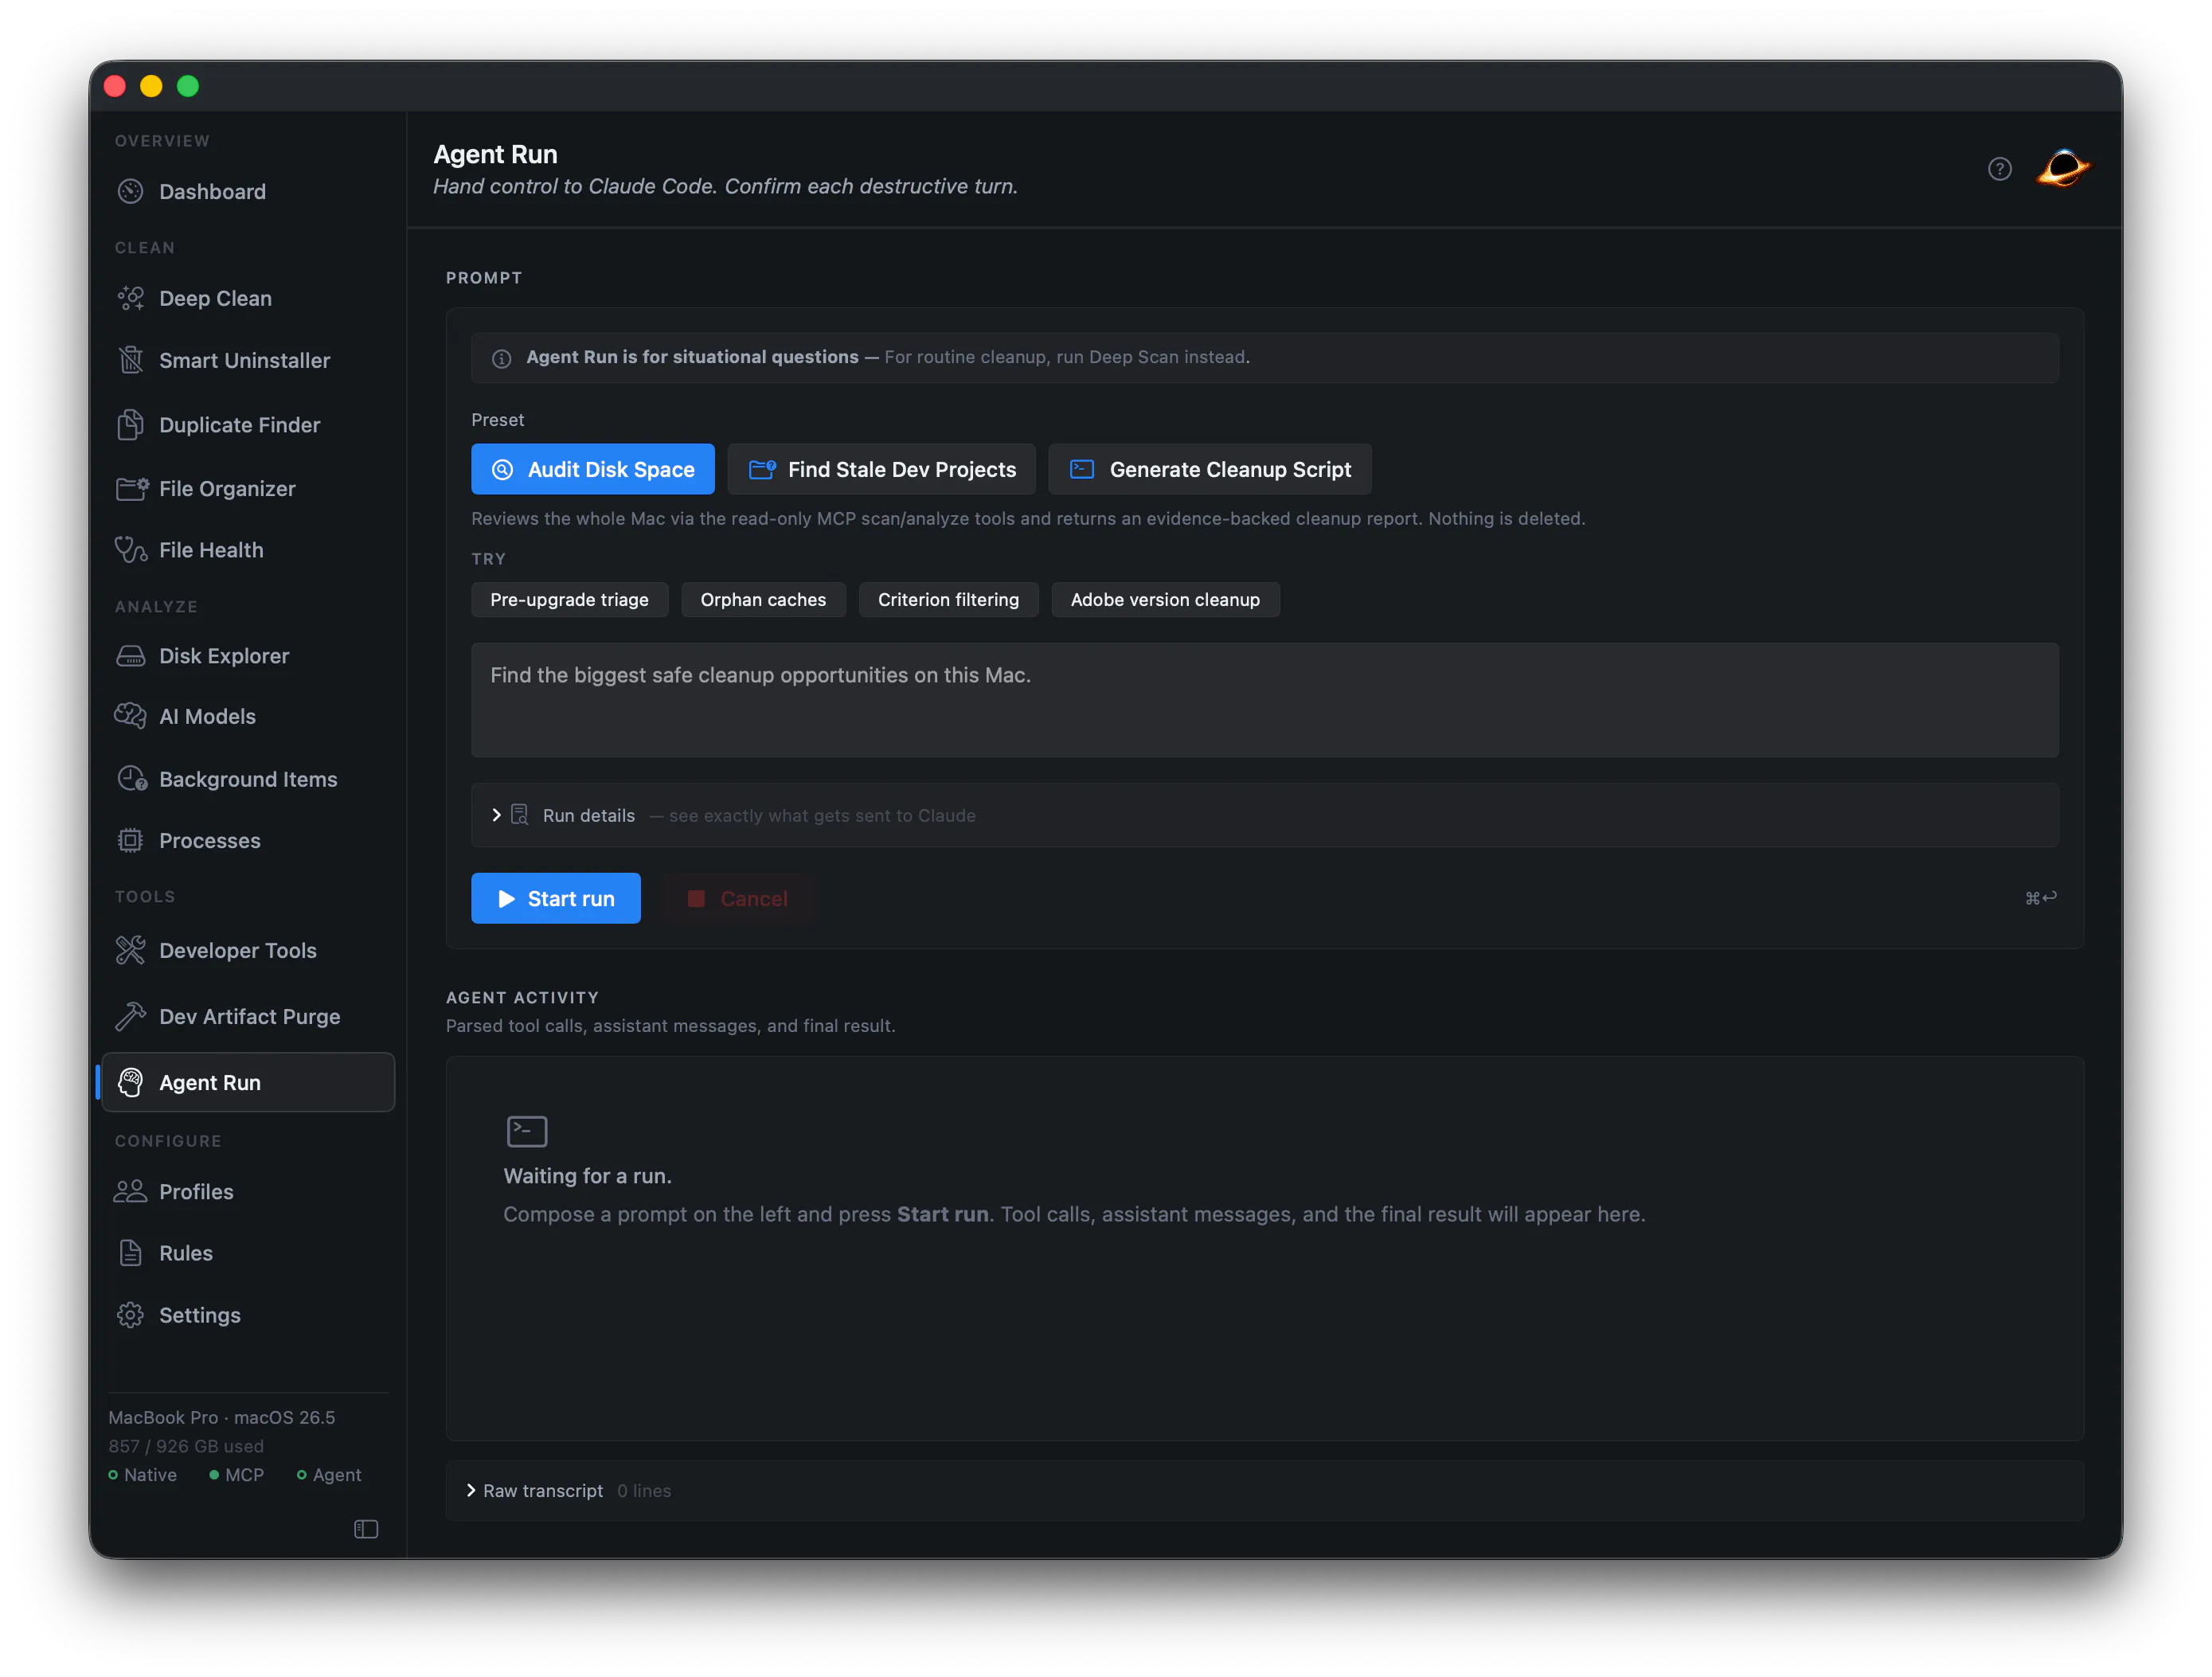
Task: Click the File Organizer folder icon
Action: point(132,489)
